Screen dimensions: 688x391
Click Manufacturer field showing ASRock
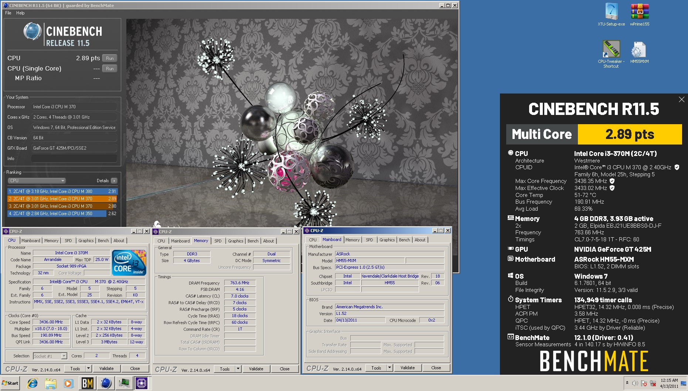[389, 254]
